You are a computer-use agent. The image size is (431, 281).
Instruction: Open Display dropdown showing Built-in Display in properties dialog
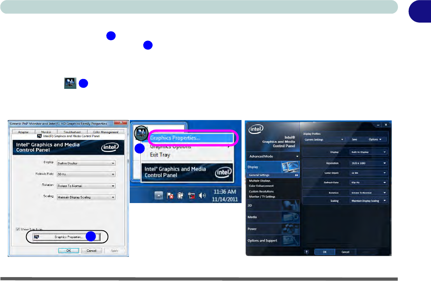86,163
